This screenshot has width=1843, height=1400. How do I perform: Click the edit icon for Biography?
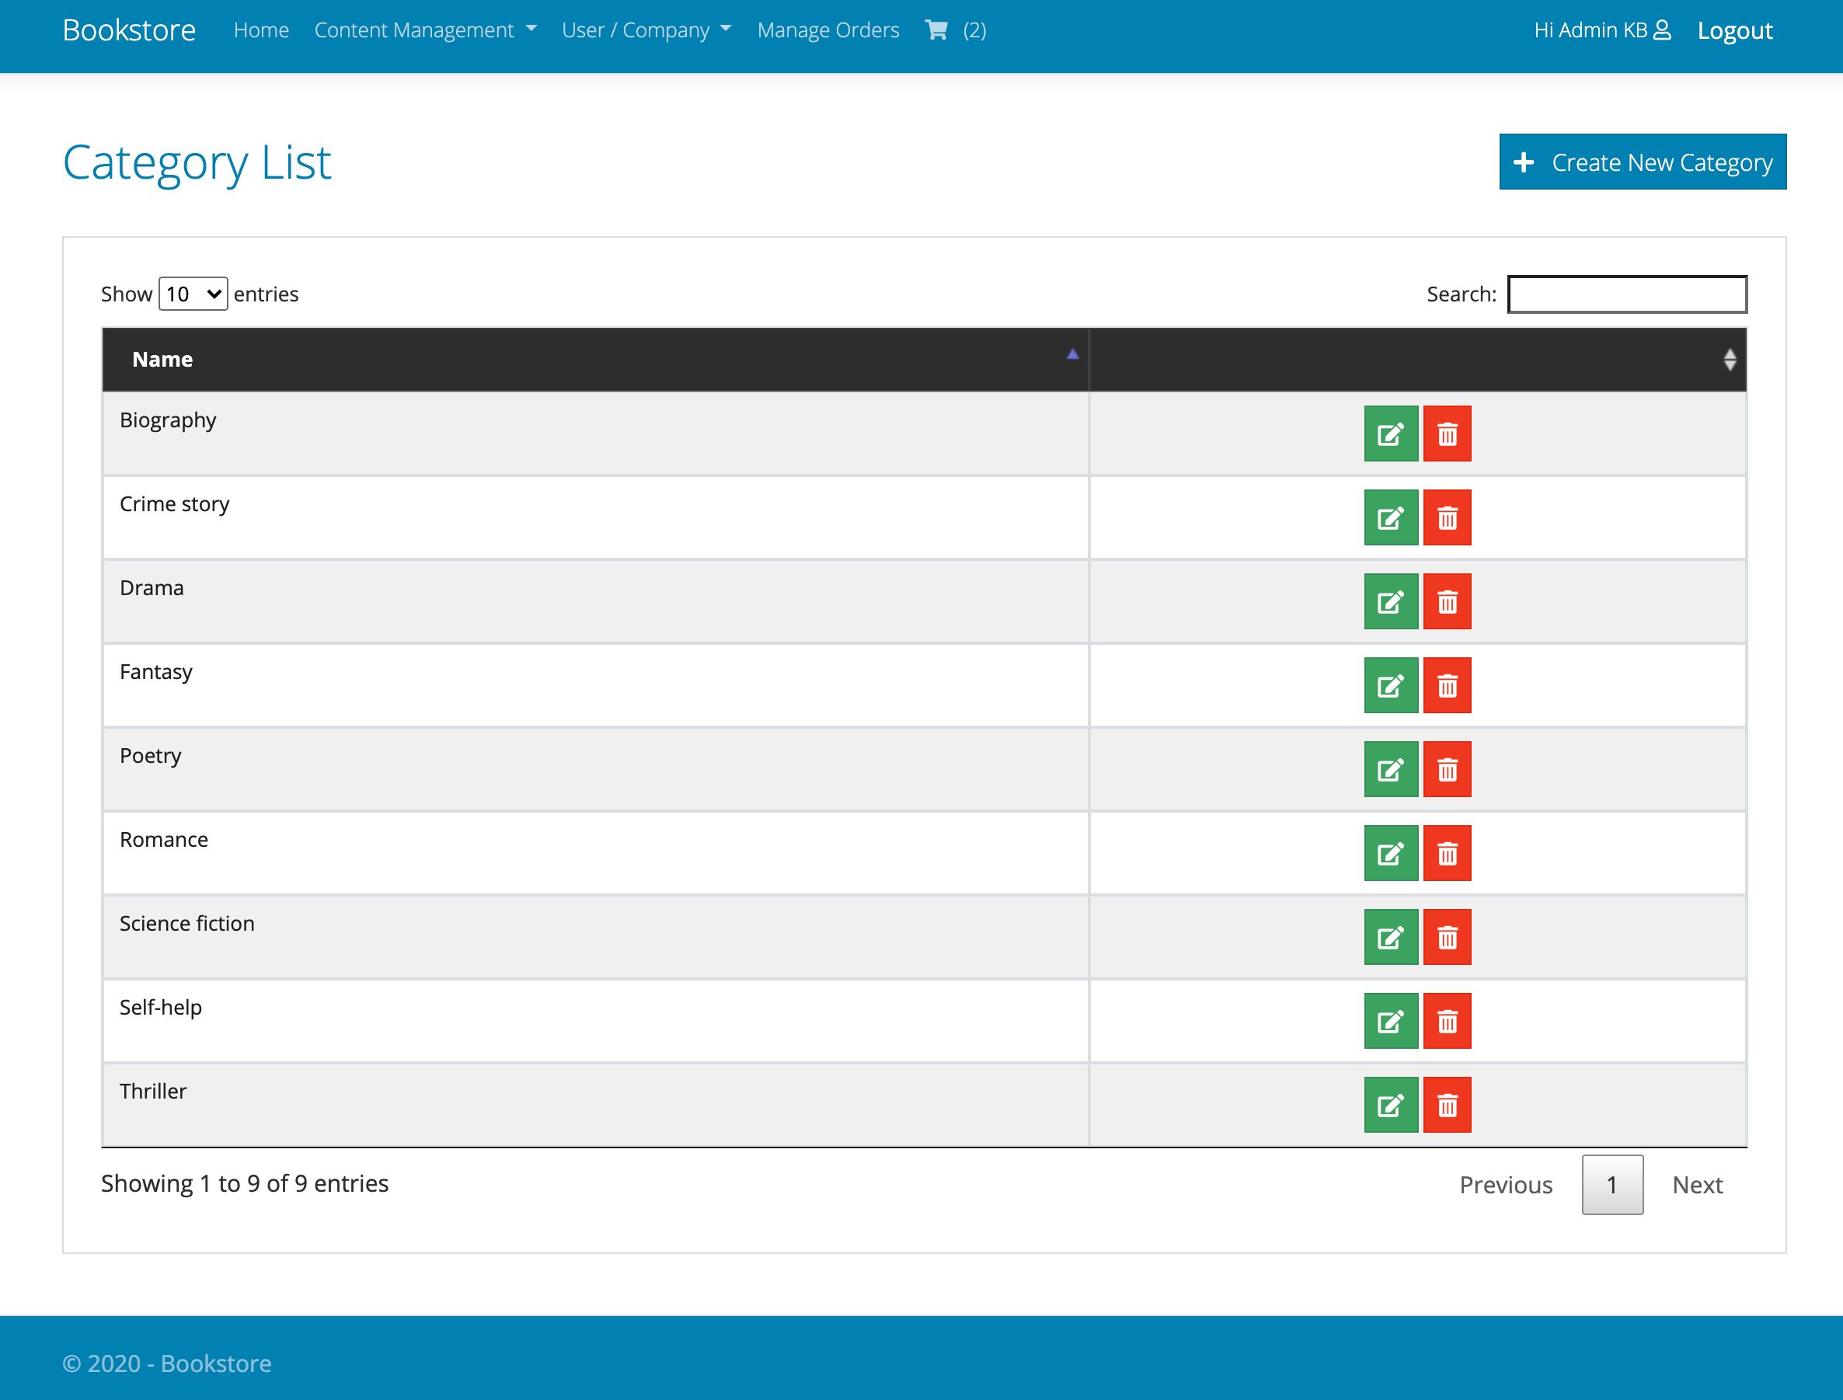[x=1390, y=434]
